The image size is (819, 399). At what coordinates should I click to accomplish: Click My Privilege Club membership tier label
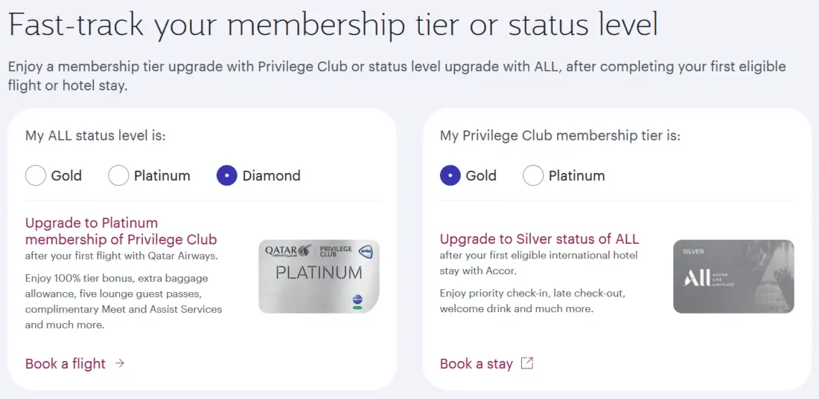[x=560, y=136]
